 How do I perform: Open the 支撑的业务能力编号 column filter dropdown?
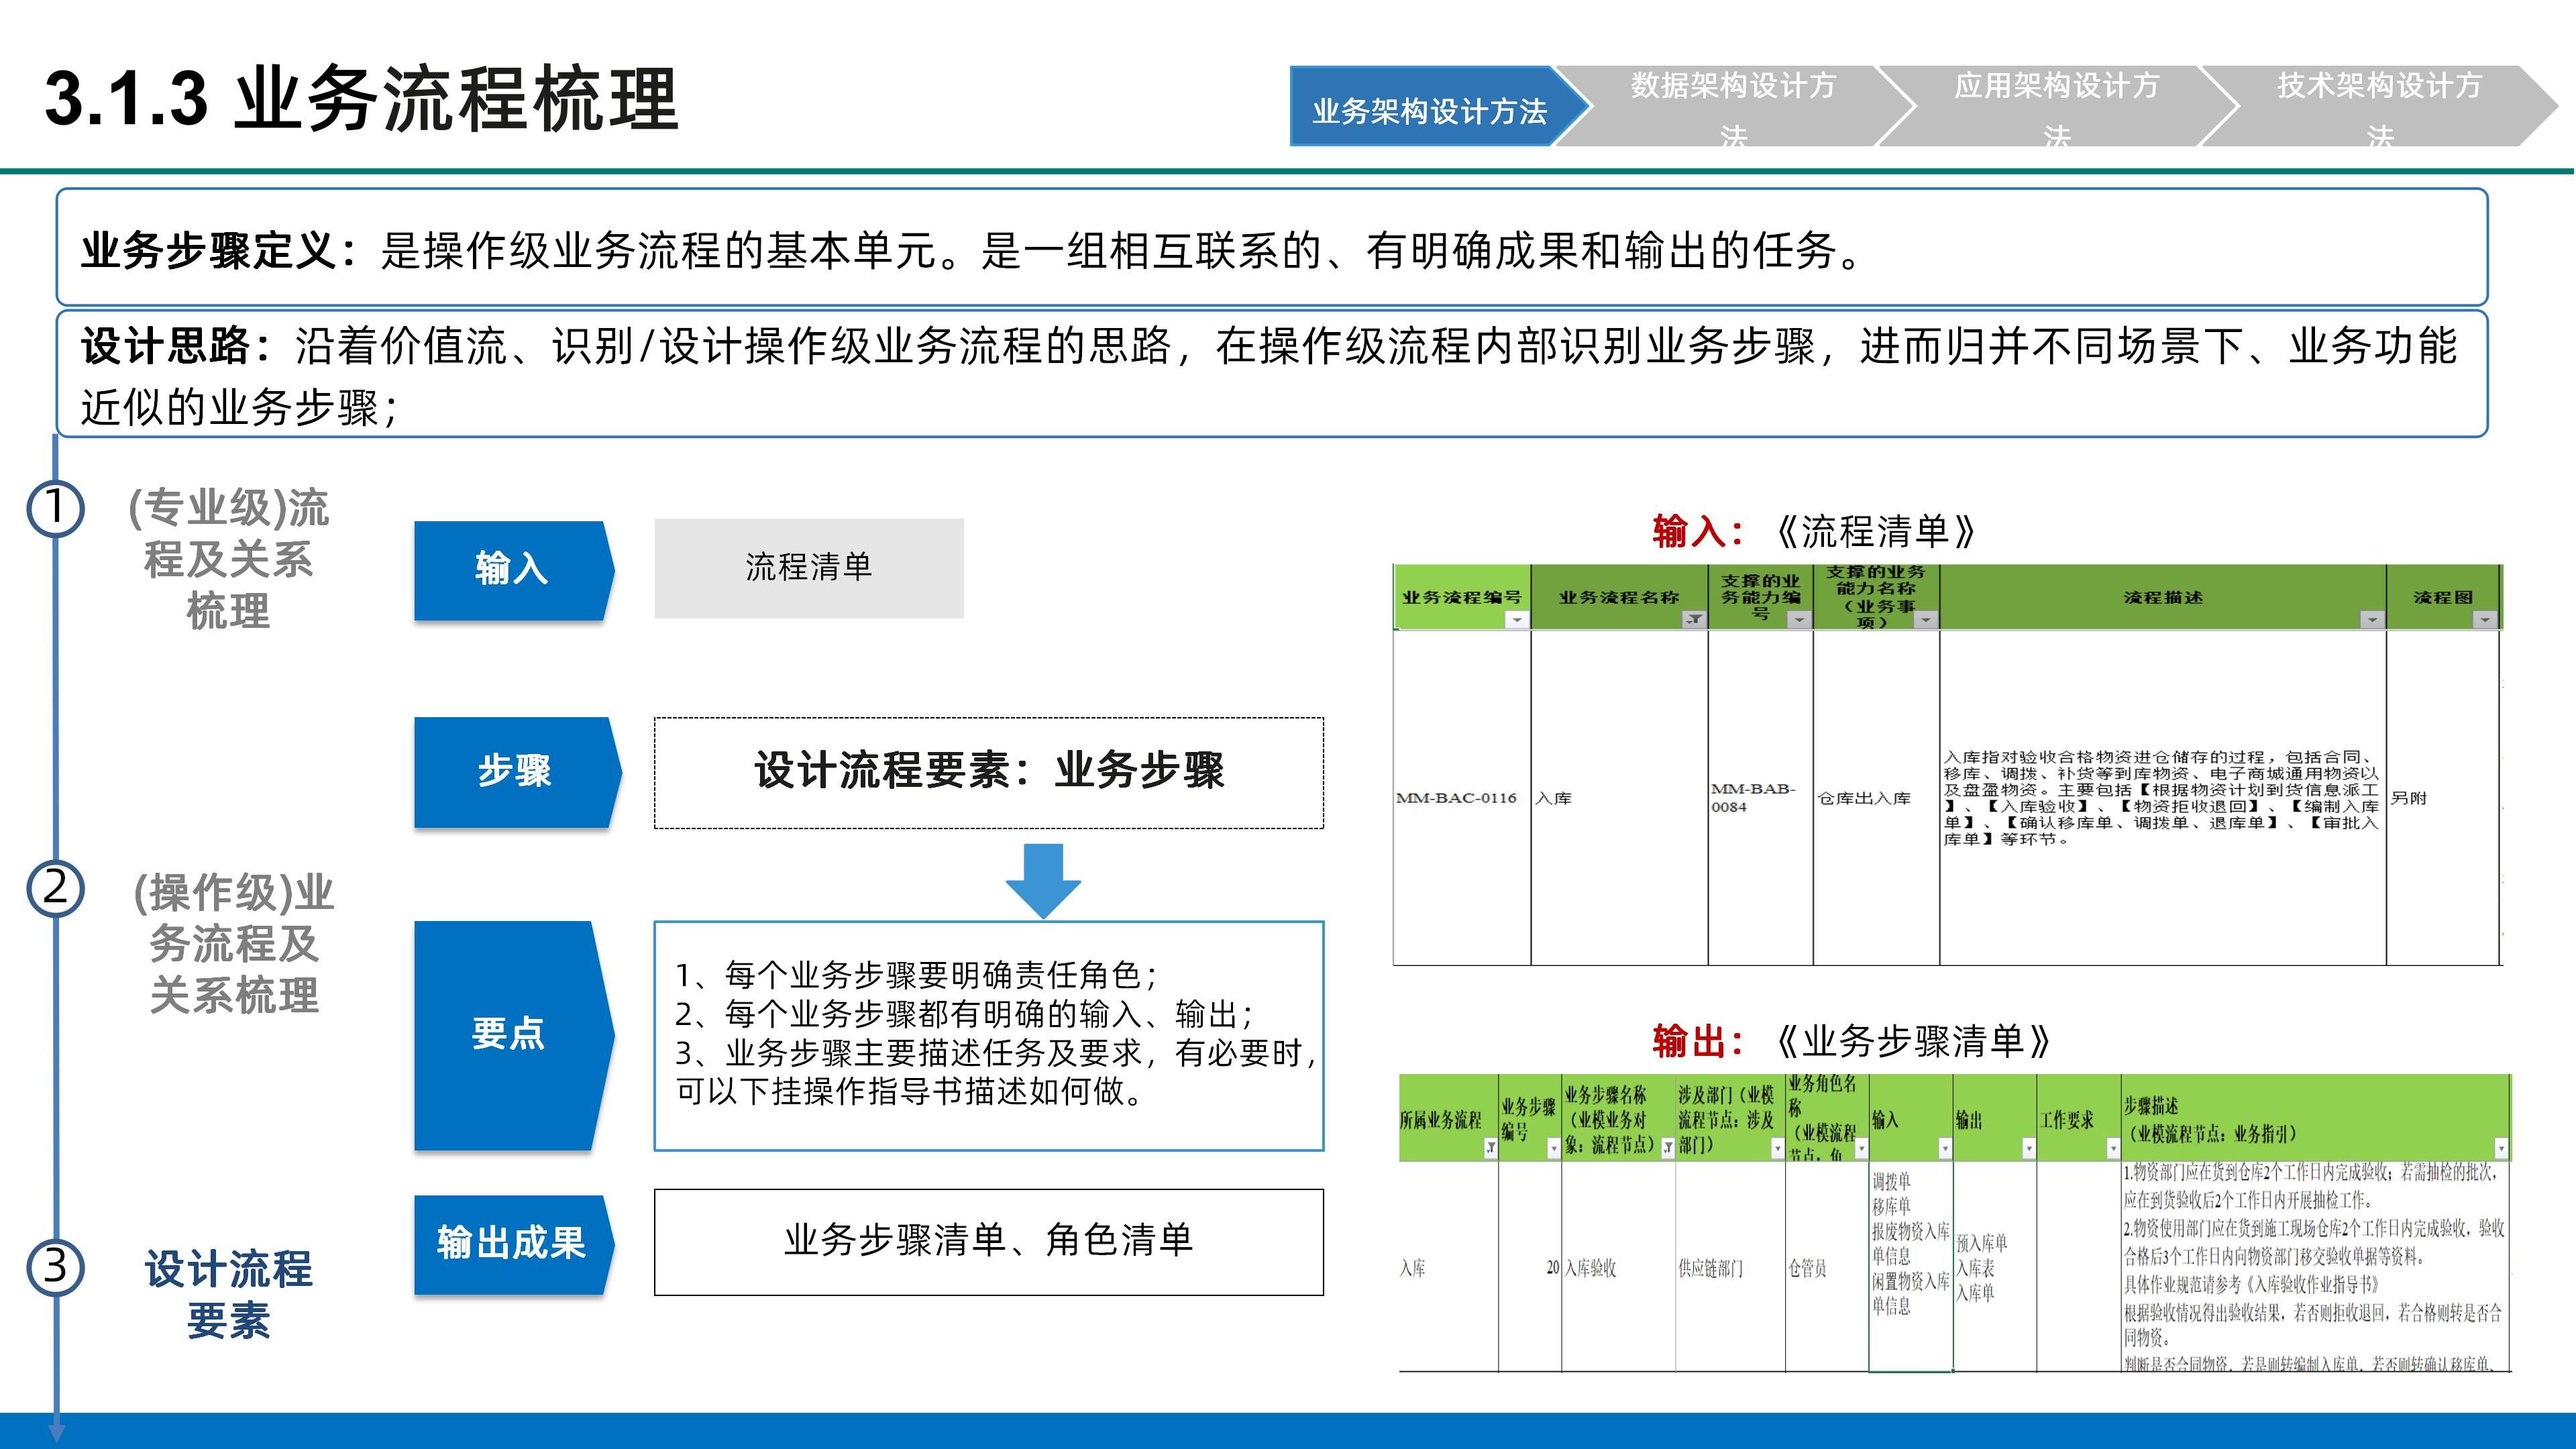[1799, 620]
